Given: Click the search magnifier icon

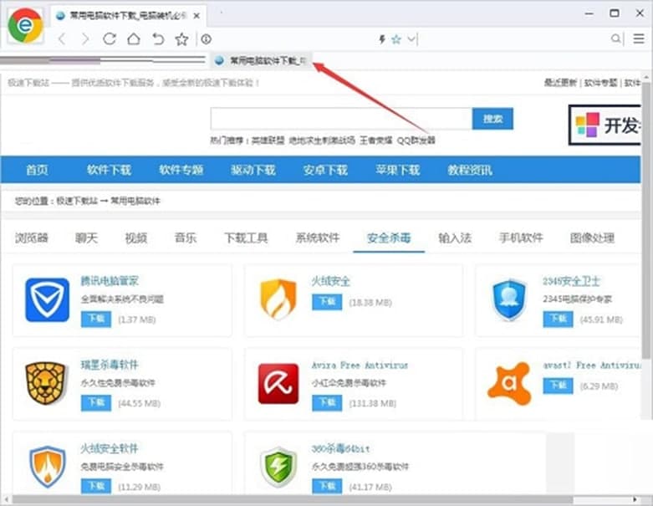Looking at the screenshot, I should point(615,38).
